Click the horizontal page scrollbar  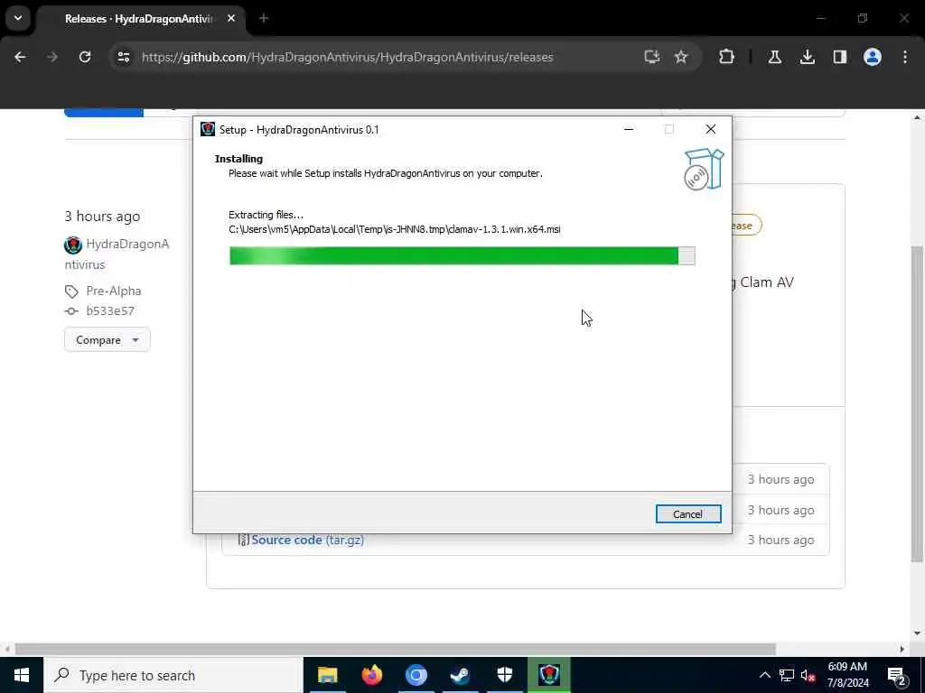396,649
